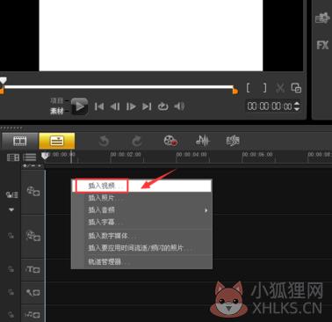Open the FX filter library panel
Screen dimensions: 332x322
click(322, 45)
